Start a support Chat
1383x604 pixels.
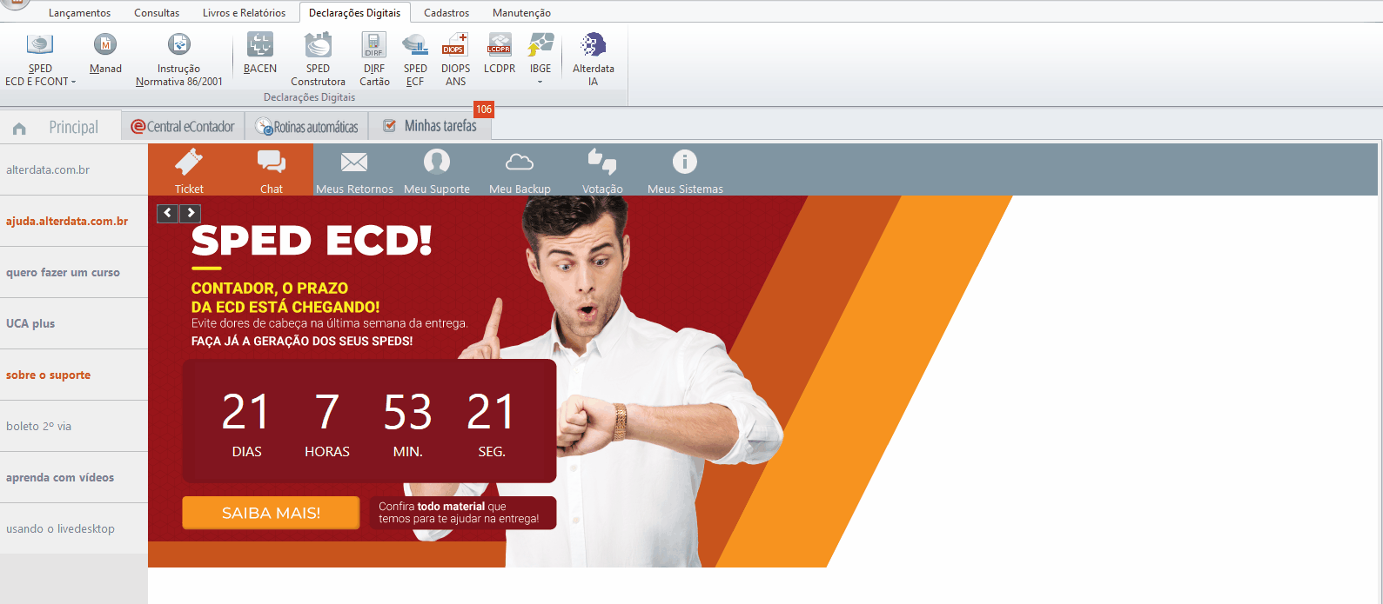272,170
